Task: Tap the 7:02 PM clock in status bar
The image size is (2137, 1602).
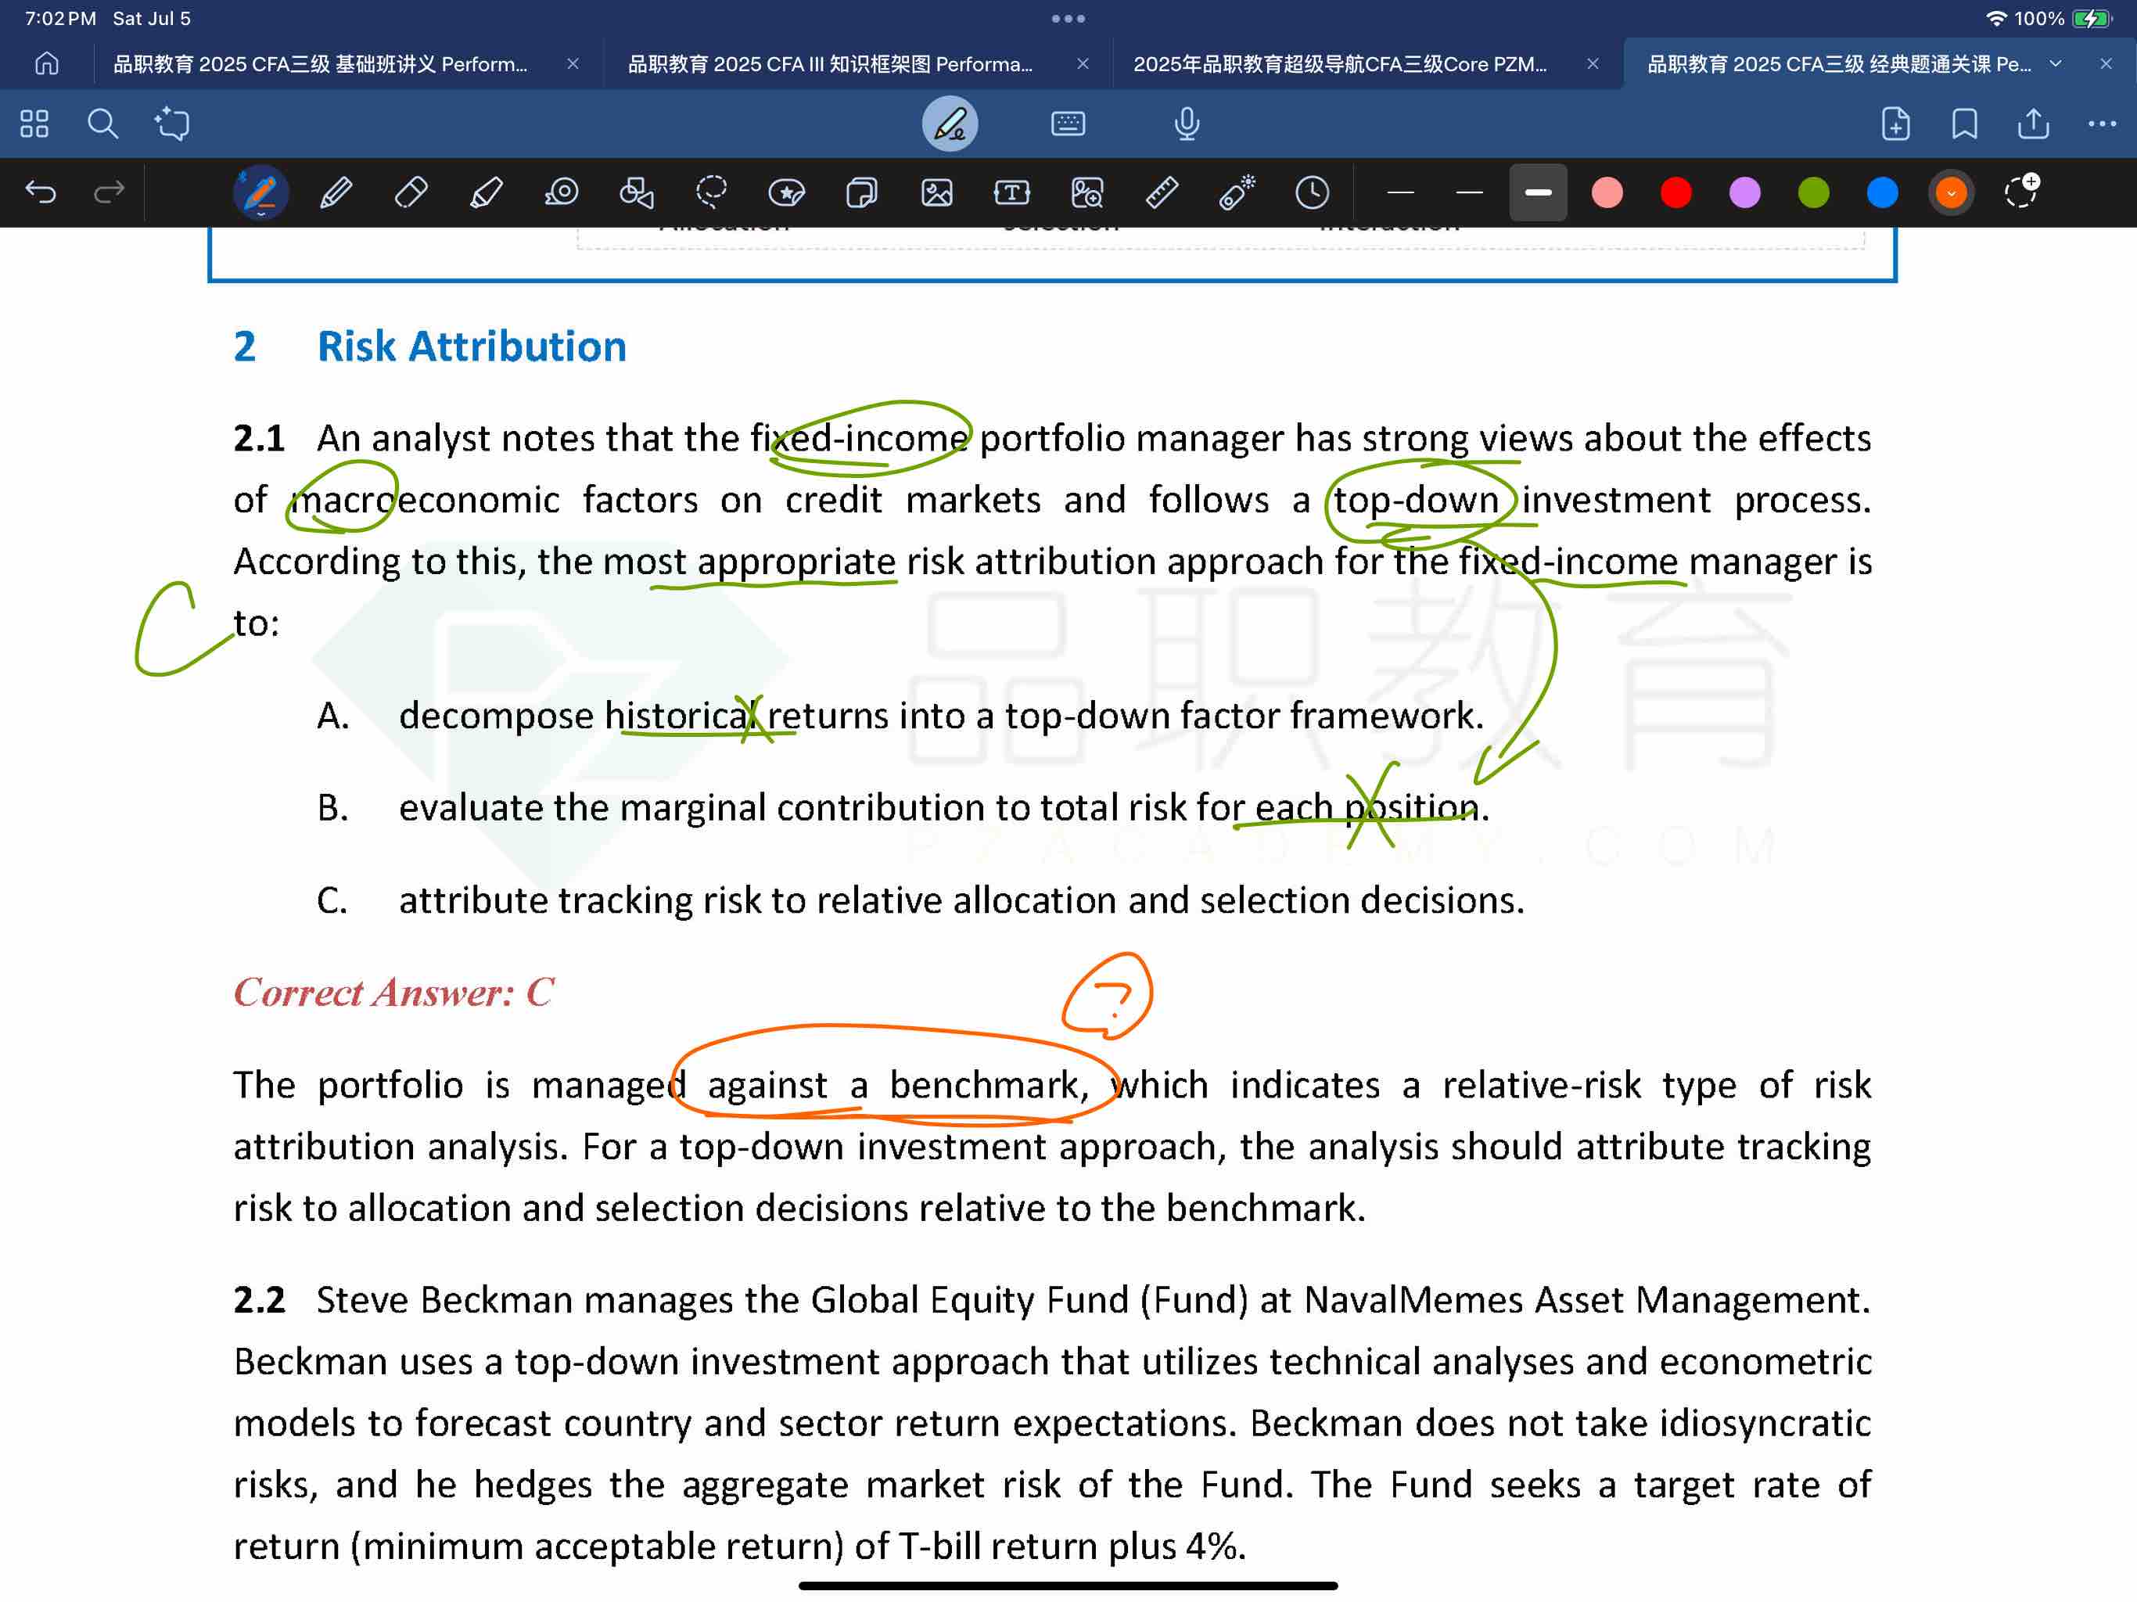Action: click(60, 18)
